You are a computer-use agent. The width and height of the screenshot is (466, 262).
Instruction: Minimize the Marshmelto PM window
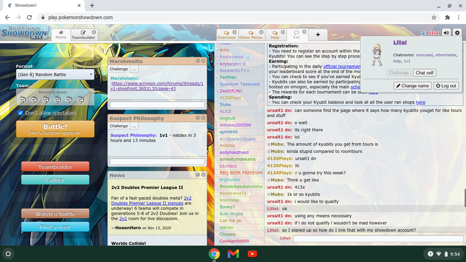(198, 61)
